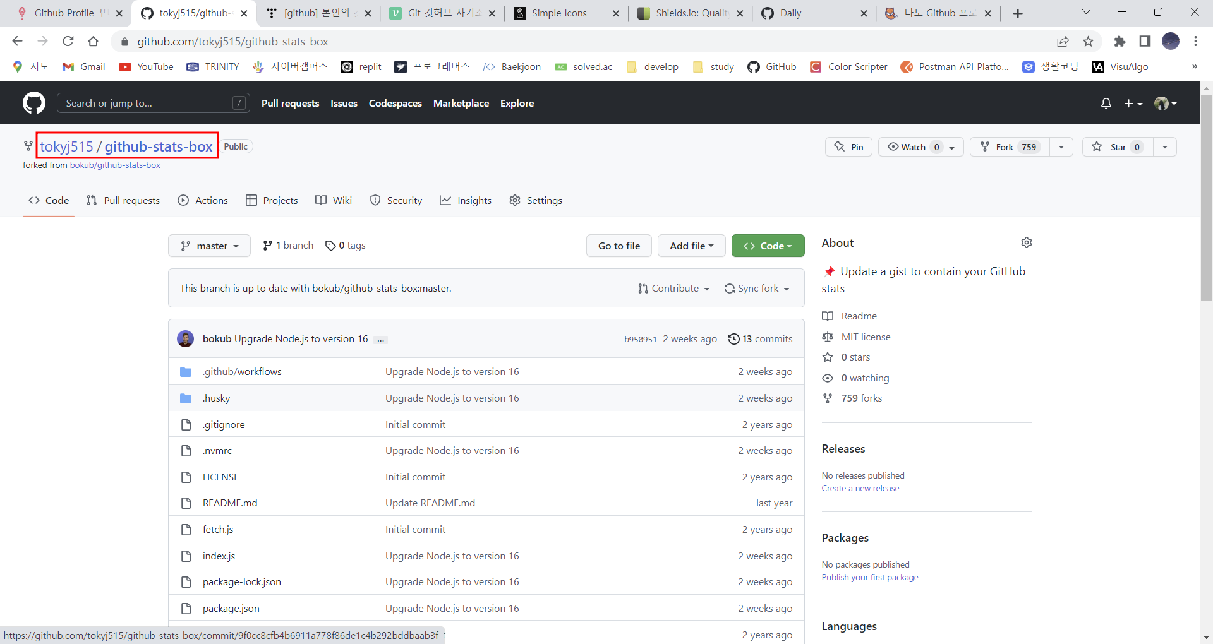Screen dimensions: 1213x644
Task: Star this repository
Action: pos(1117,147)
